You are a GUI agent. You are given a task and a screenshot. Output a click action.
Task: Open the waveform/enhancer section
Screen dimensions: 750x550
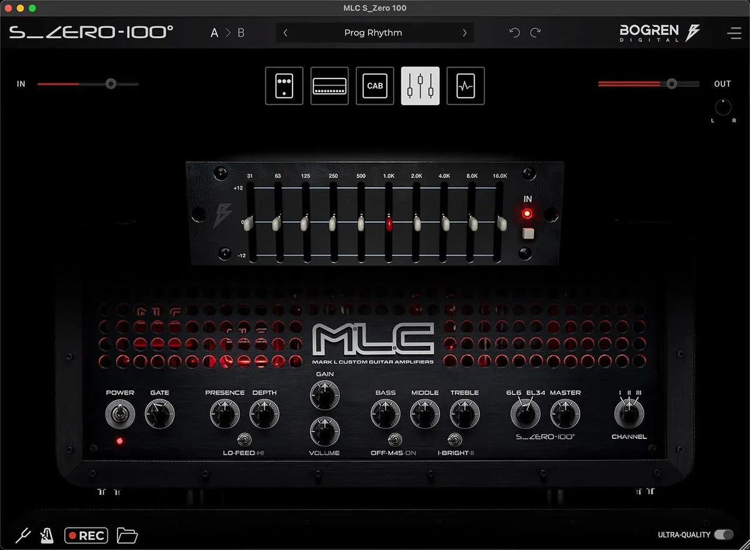tap(465, 86)
